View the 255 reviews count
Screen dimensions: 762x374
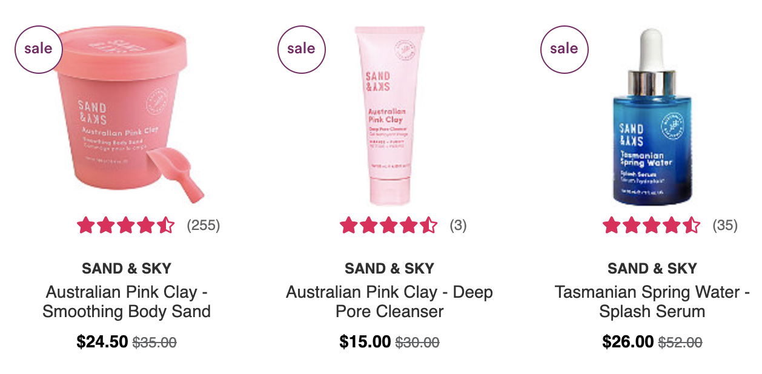204,226
